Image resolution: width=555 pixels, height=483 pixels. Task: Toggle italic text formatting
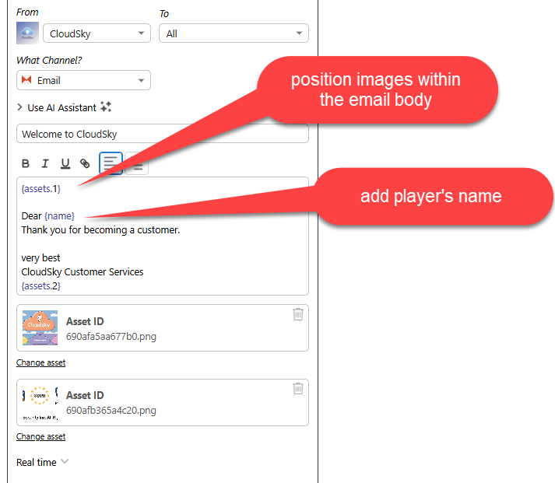[45, 163]
